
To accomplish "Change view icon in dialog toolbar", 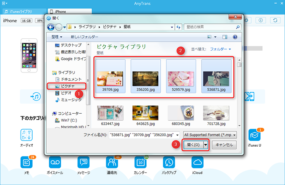I will (209, 37).
